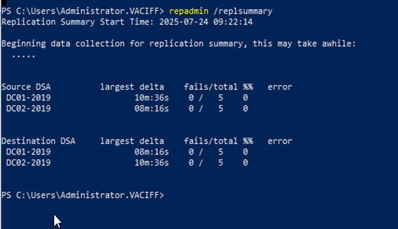Image resolution: width=398 pixels, height=229 pixels.
Task: Click 10m:36s delta in Source table
Action: [148, 98]
